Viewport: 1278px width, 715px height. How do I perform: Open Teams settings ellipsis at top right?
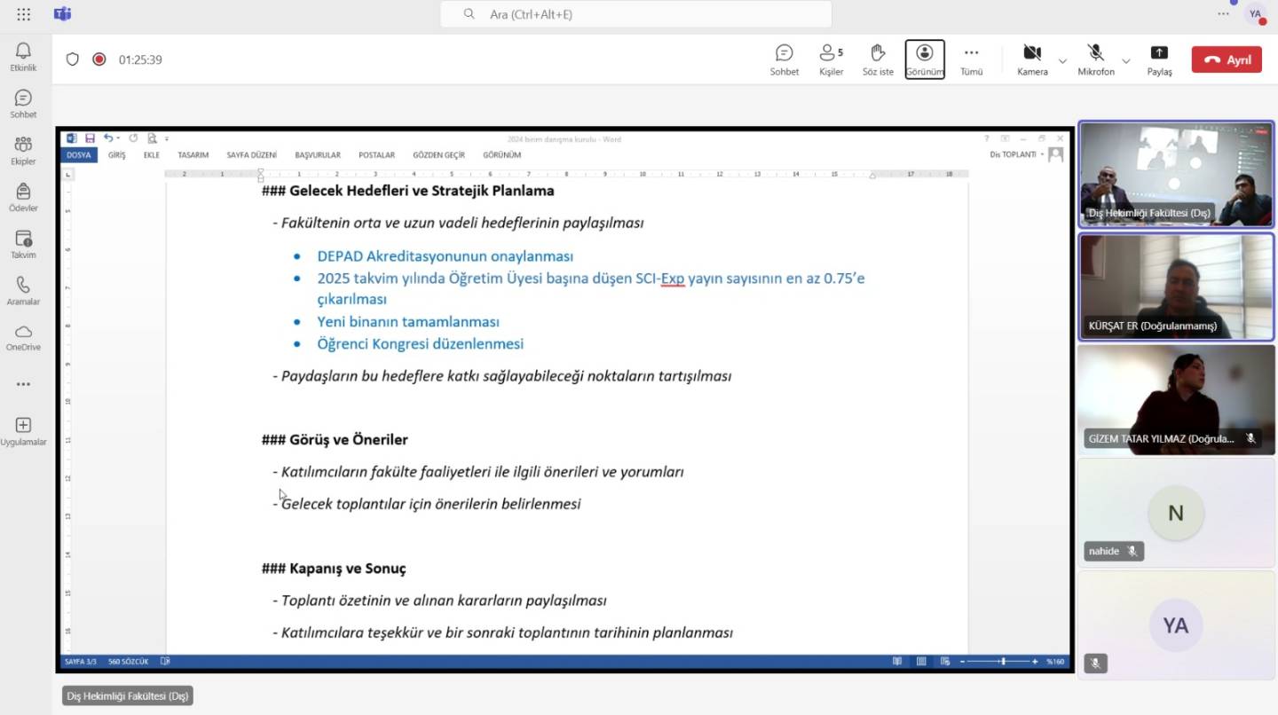click(x=1223, y=14)
